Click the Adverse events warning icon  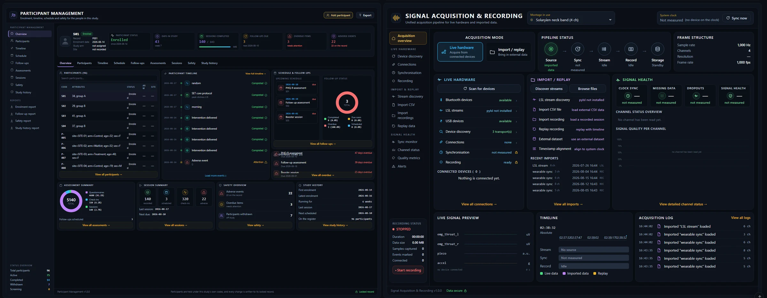(x=221, y=193)
